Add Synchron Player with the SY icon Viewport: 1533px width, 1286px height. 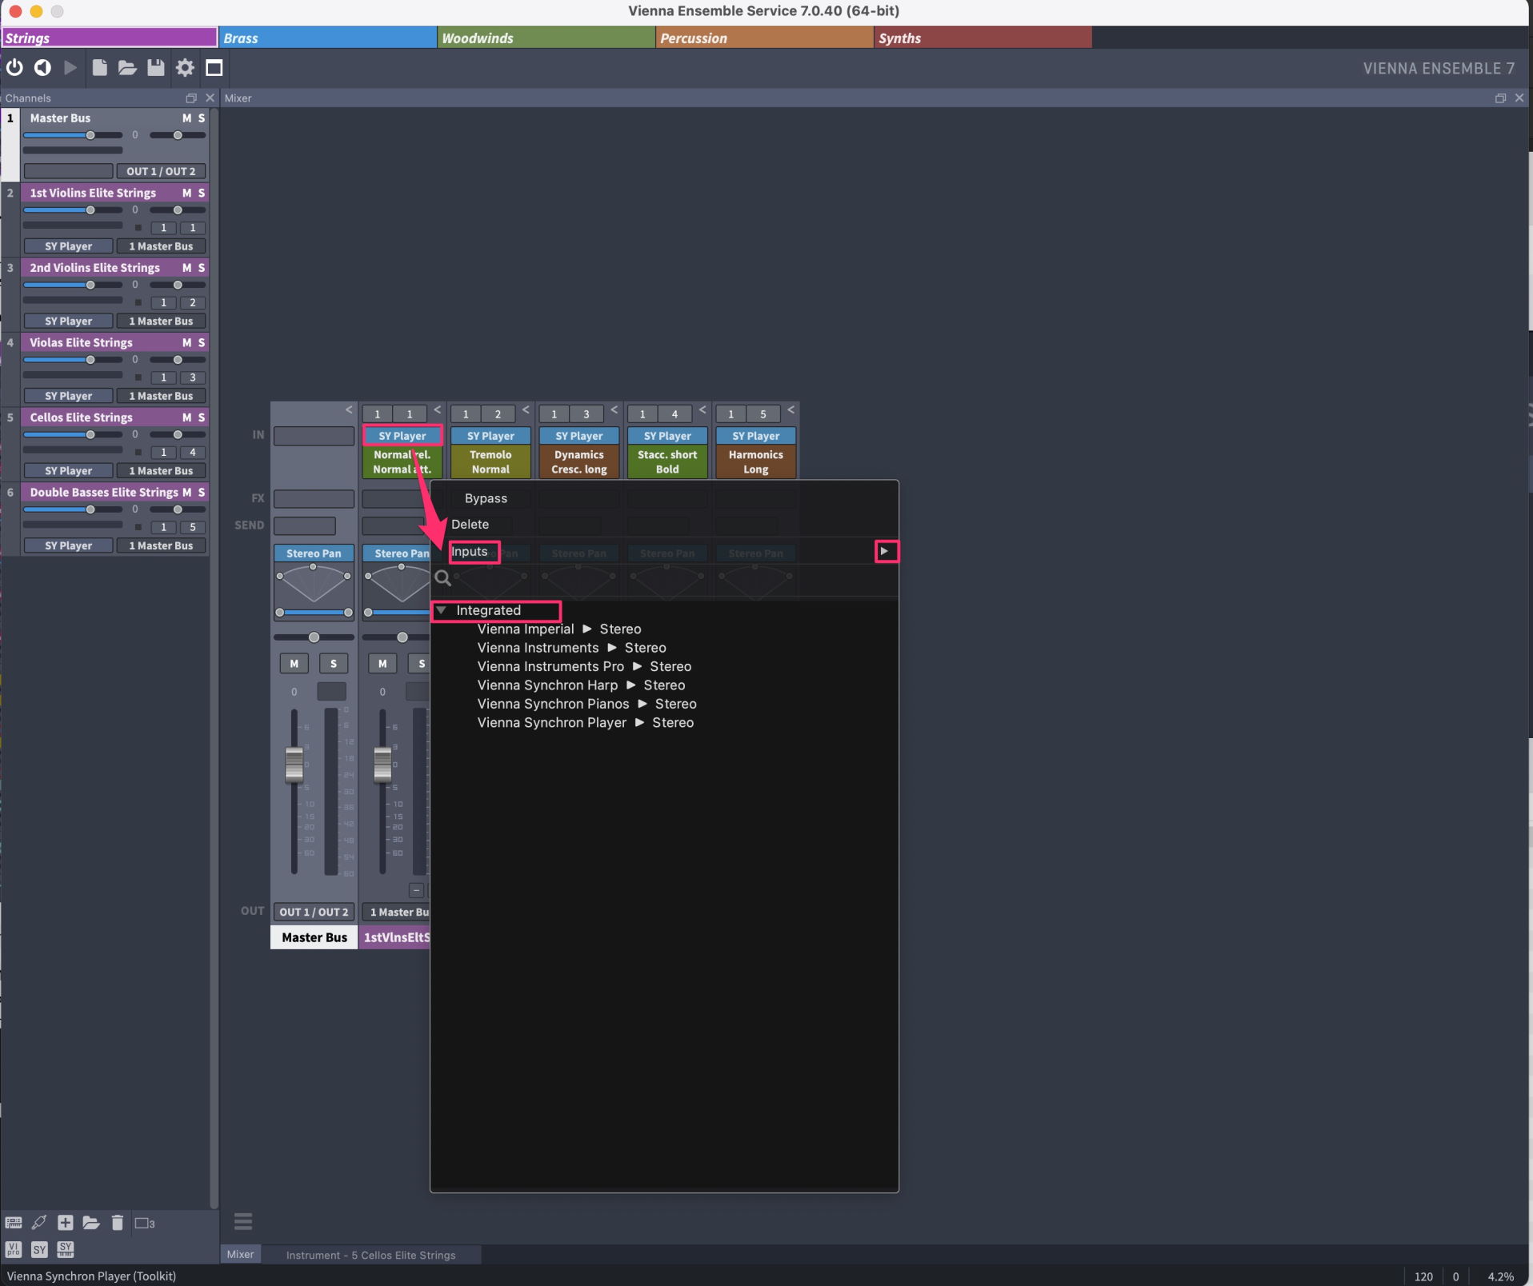(x=39, y=1249)
